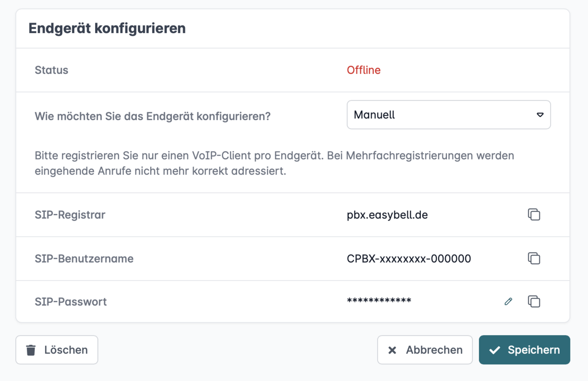
Task: Click the VoIP-Client registration hint text
Action: (x=274, y=163)
